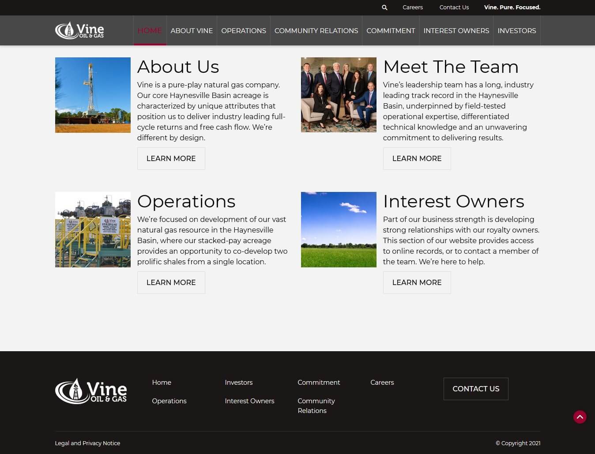Click Contact Us in the top utility bar
The image size is (595, 454).
(454, 8)
